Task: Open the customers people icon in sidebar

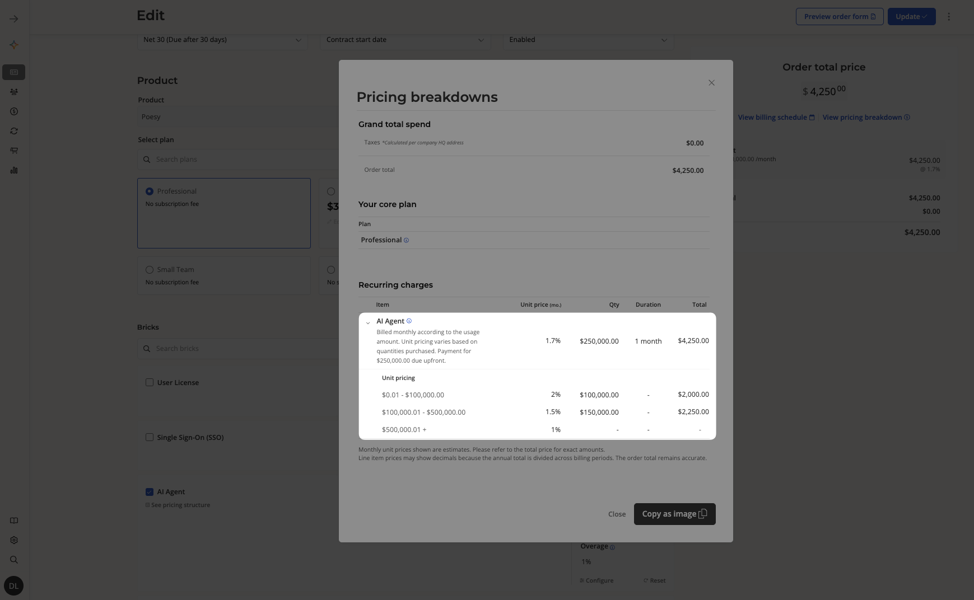Action: click(x=14, y=92)
